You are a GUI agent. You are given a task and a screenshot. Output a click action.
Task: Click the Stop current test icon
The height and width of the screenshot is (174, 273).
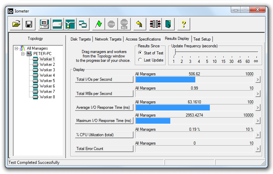[x=111, y=24]
